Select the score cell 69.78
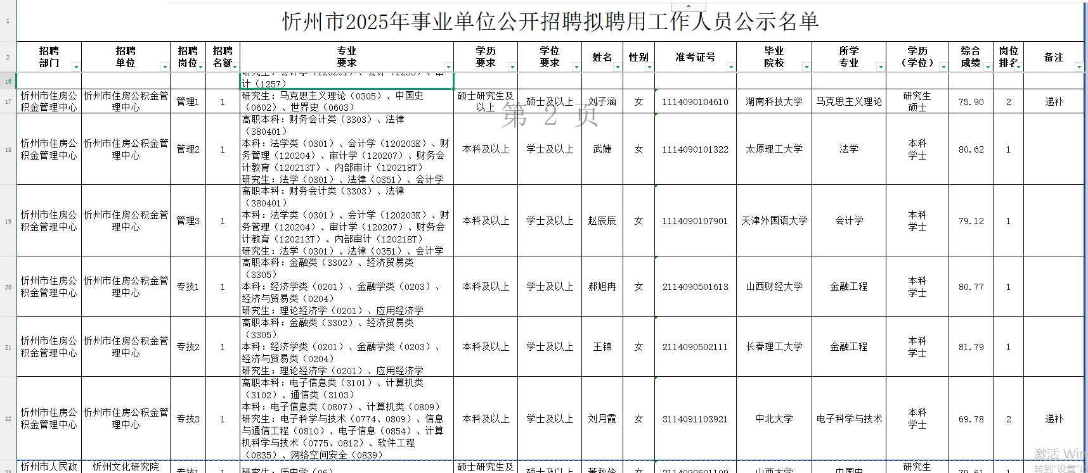The width and height of the screenshot is (1088, 473). 971,419
